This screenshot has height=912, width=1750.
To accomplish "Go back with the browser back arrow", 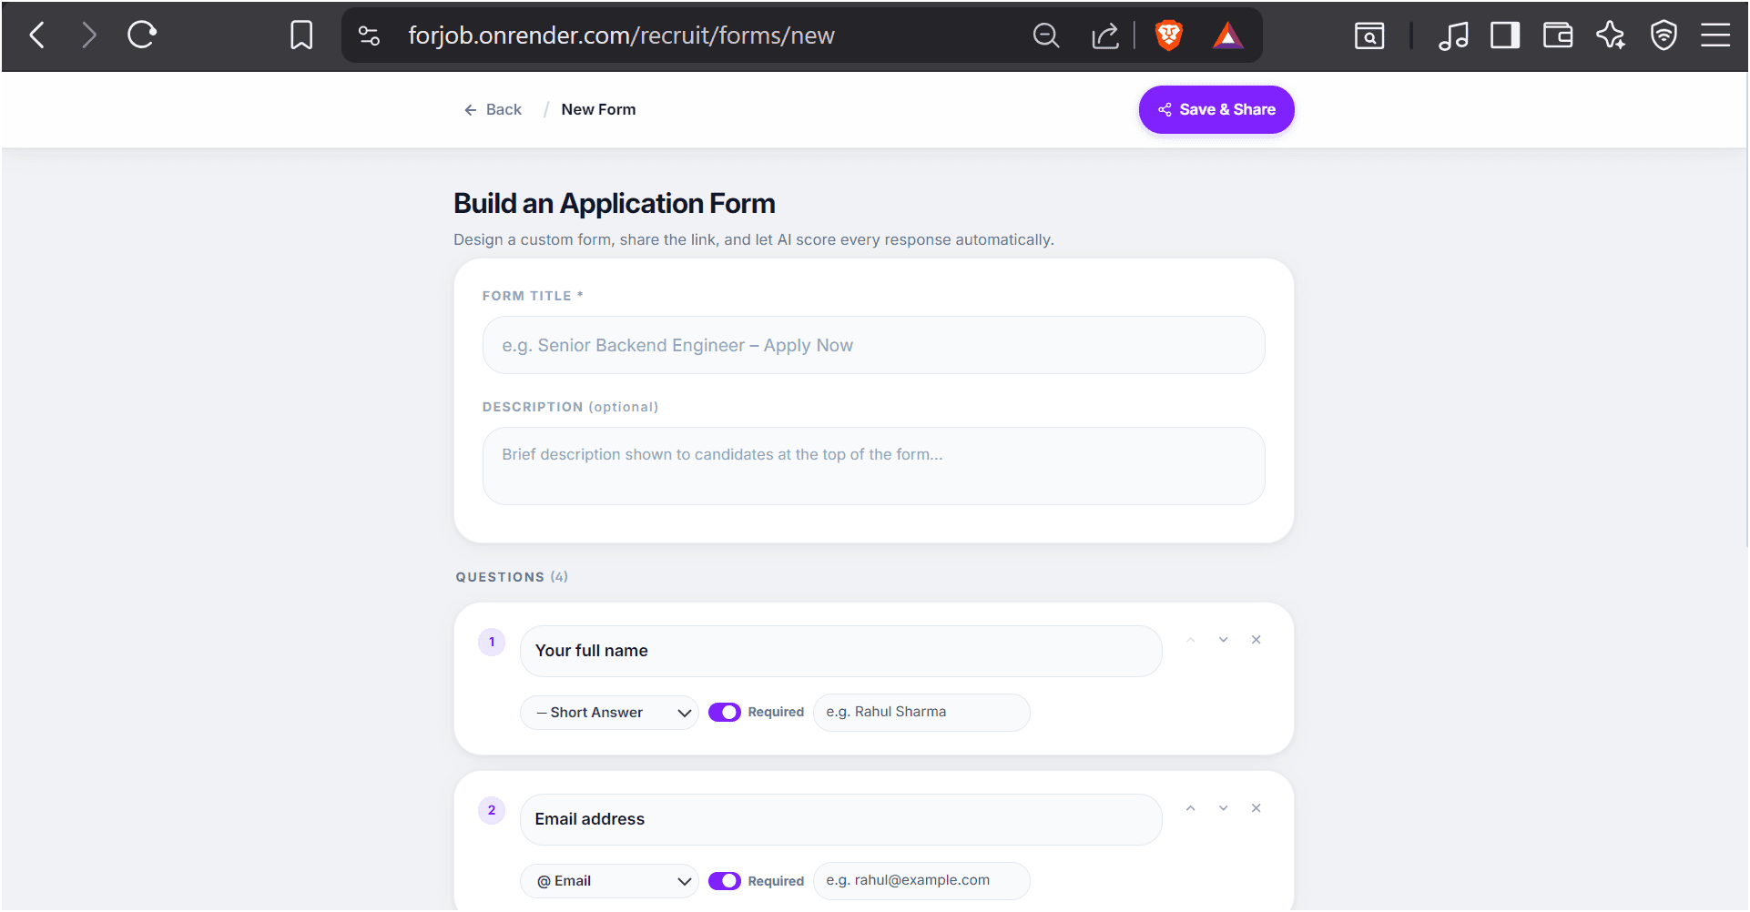I will click(x=37, y=35).
